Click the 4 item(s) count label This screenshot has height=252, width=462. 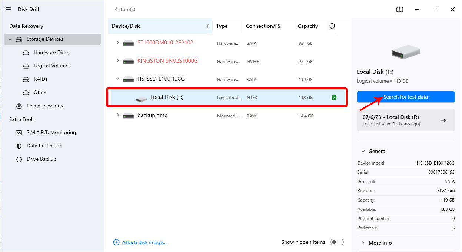[x=125, y=9]
